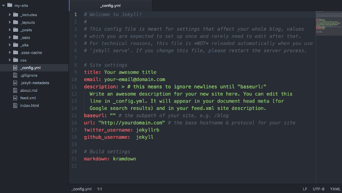Select the .sass-cache folder name

pos(31,53)
